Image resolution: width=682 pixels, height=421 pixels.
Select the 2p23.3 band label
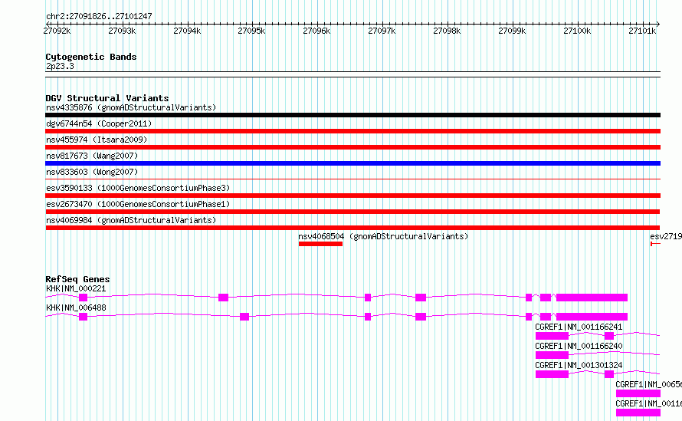click(x=60, y=66)
